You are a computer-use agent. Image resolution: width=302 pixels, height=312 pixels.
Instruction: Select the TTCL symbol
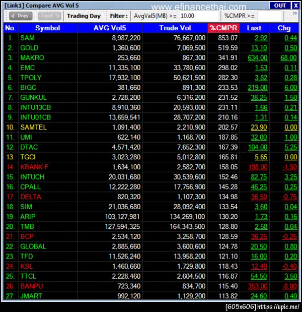[28, 276]
